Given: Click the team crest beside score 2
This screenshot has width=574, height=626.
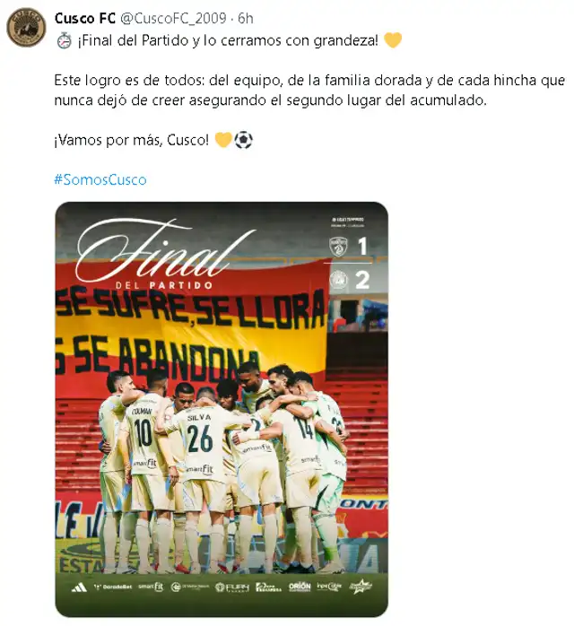Looking at the screenshot, I should pos(338,280).
